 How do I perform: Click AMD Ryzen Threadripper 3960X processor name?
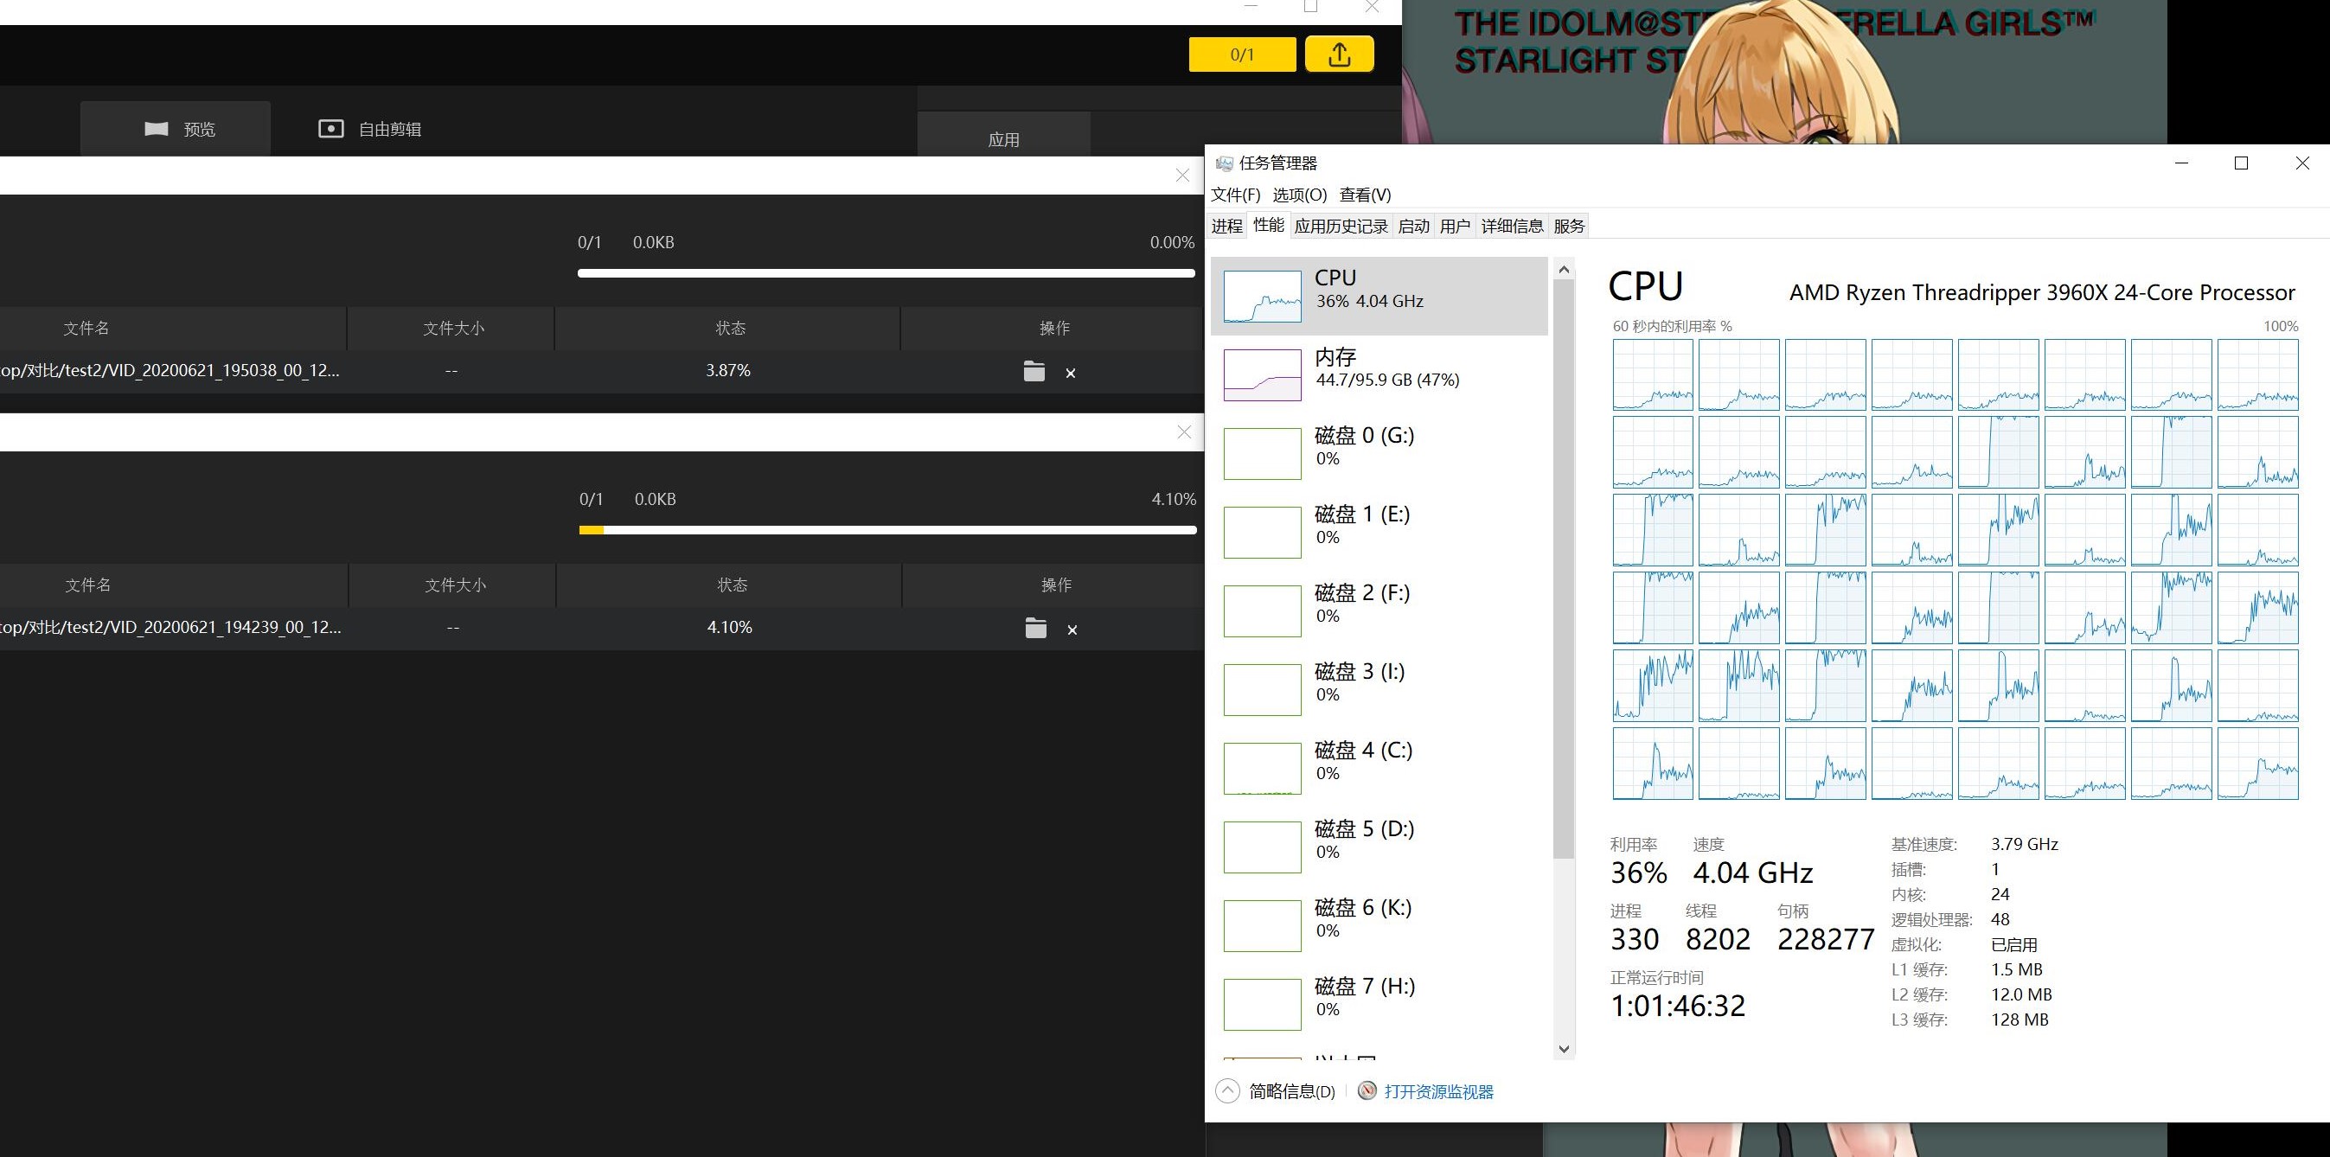click(x=2041, y=293)
